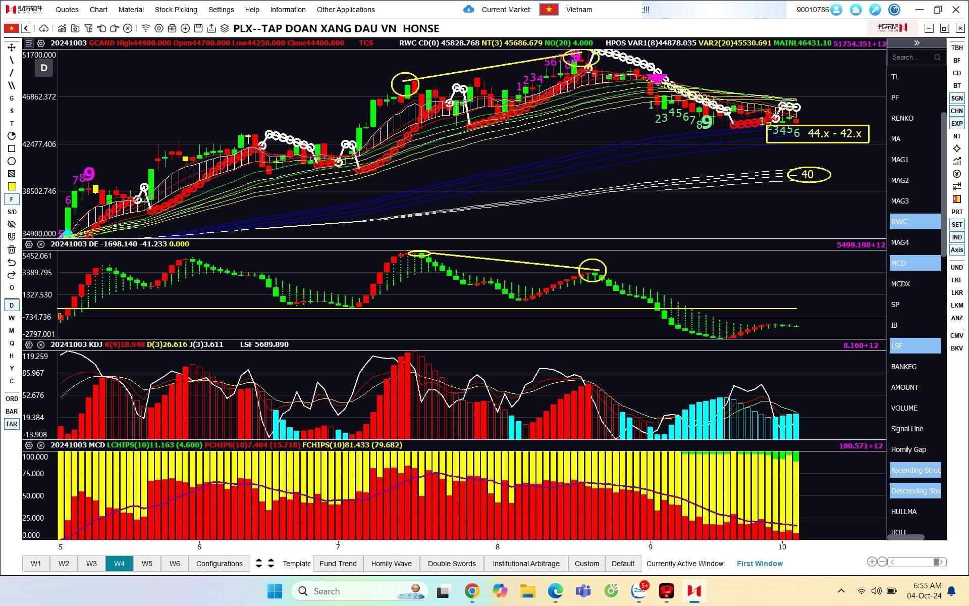The height and width of the screenshot is (606, 969).
Task: Switch to W5 window tab
Action: pyautogui.click(x=147, y=563)
